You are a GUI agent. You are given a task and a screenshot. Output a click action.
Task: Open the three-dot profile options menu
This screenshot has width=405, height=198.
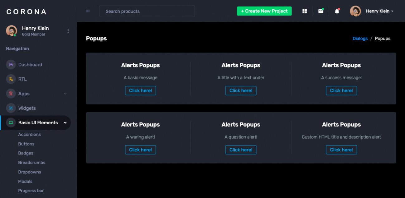(x=68, y=31)
